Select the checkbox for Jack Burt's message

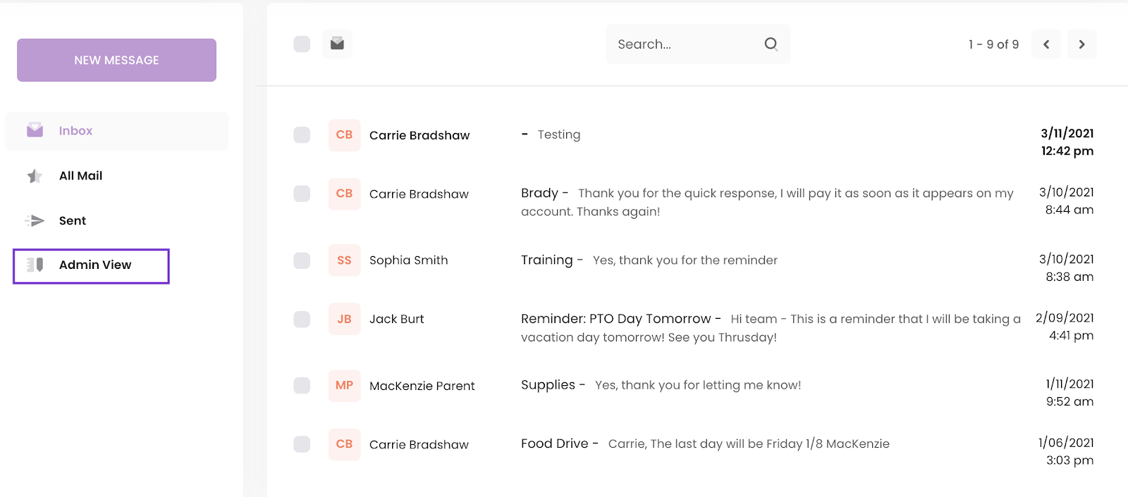tap(302, 319)
